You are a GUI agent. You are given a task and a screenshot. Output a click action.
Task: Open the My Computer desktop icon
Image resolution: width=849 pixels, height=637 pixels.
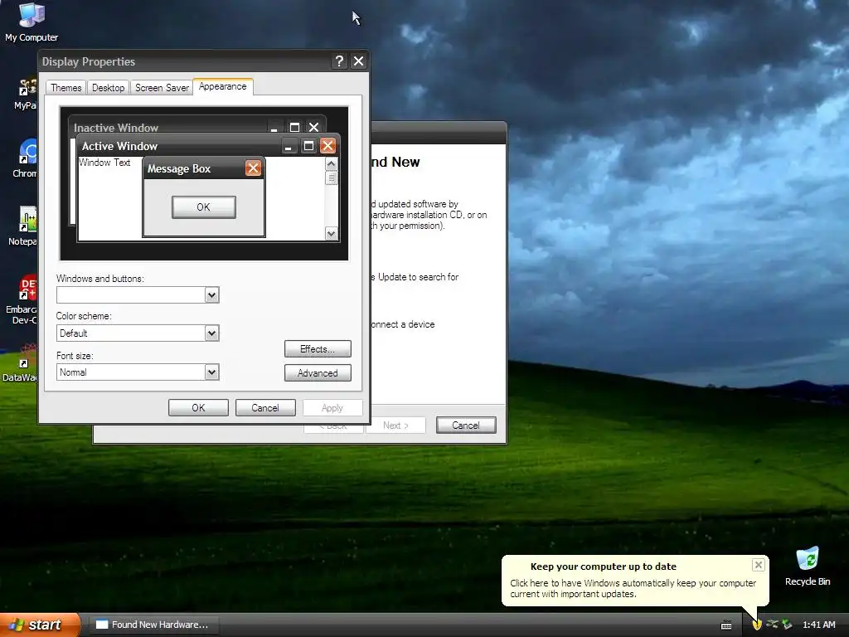point(32,22)
